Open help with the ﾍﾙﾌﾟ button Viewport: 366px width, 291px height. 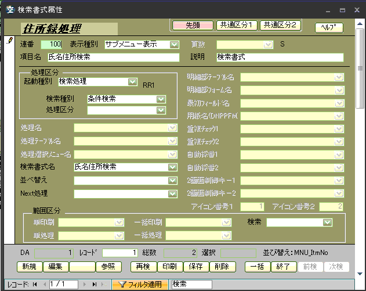coord(328,28)
